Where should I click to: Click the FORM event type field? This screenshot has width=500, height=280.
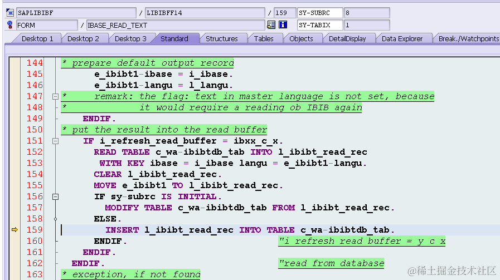[x=47, y=25]
